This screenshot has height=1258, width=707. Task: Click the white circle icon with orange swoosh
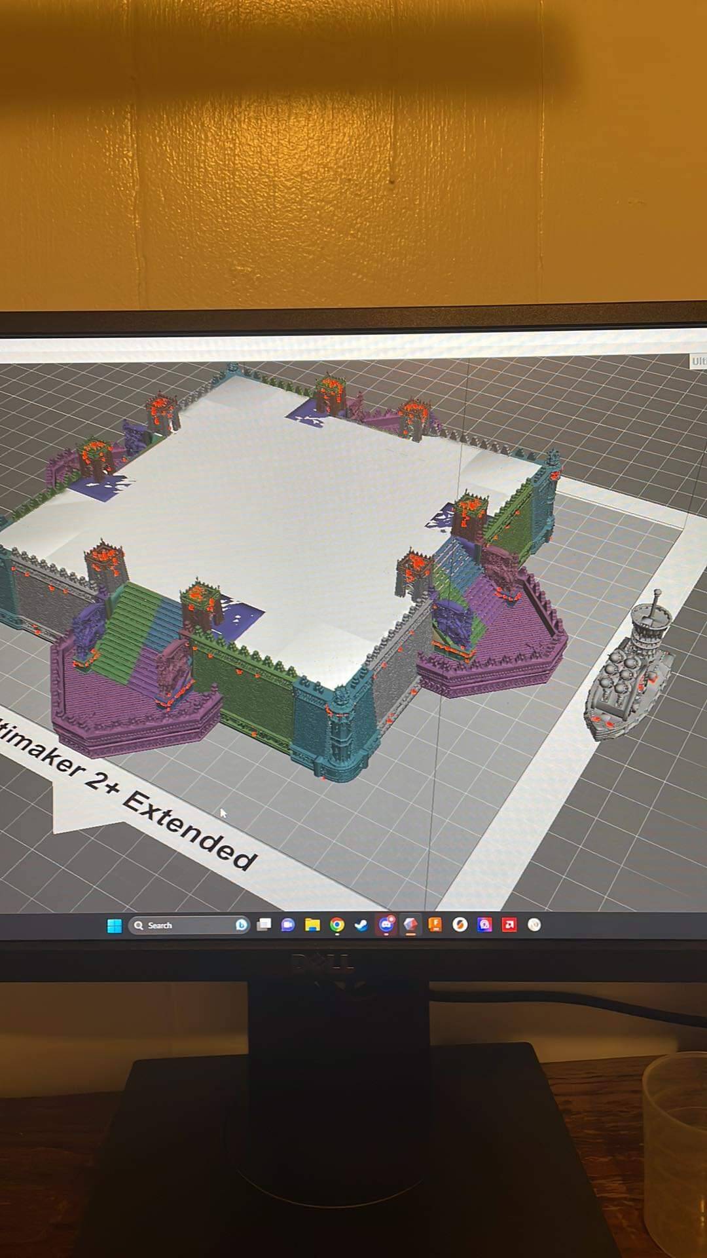pos(460,924)
